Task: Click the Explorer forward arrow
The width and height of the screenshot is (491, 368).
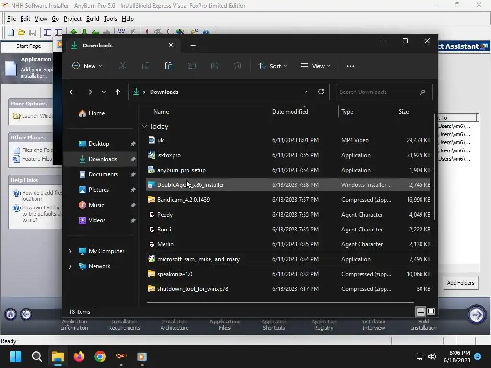Action: point(89,92)
